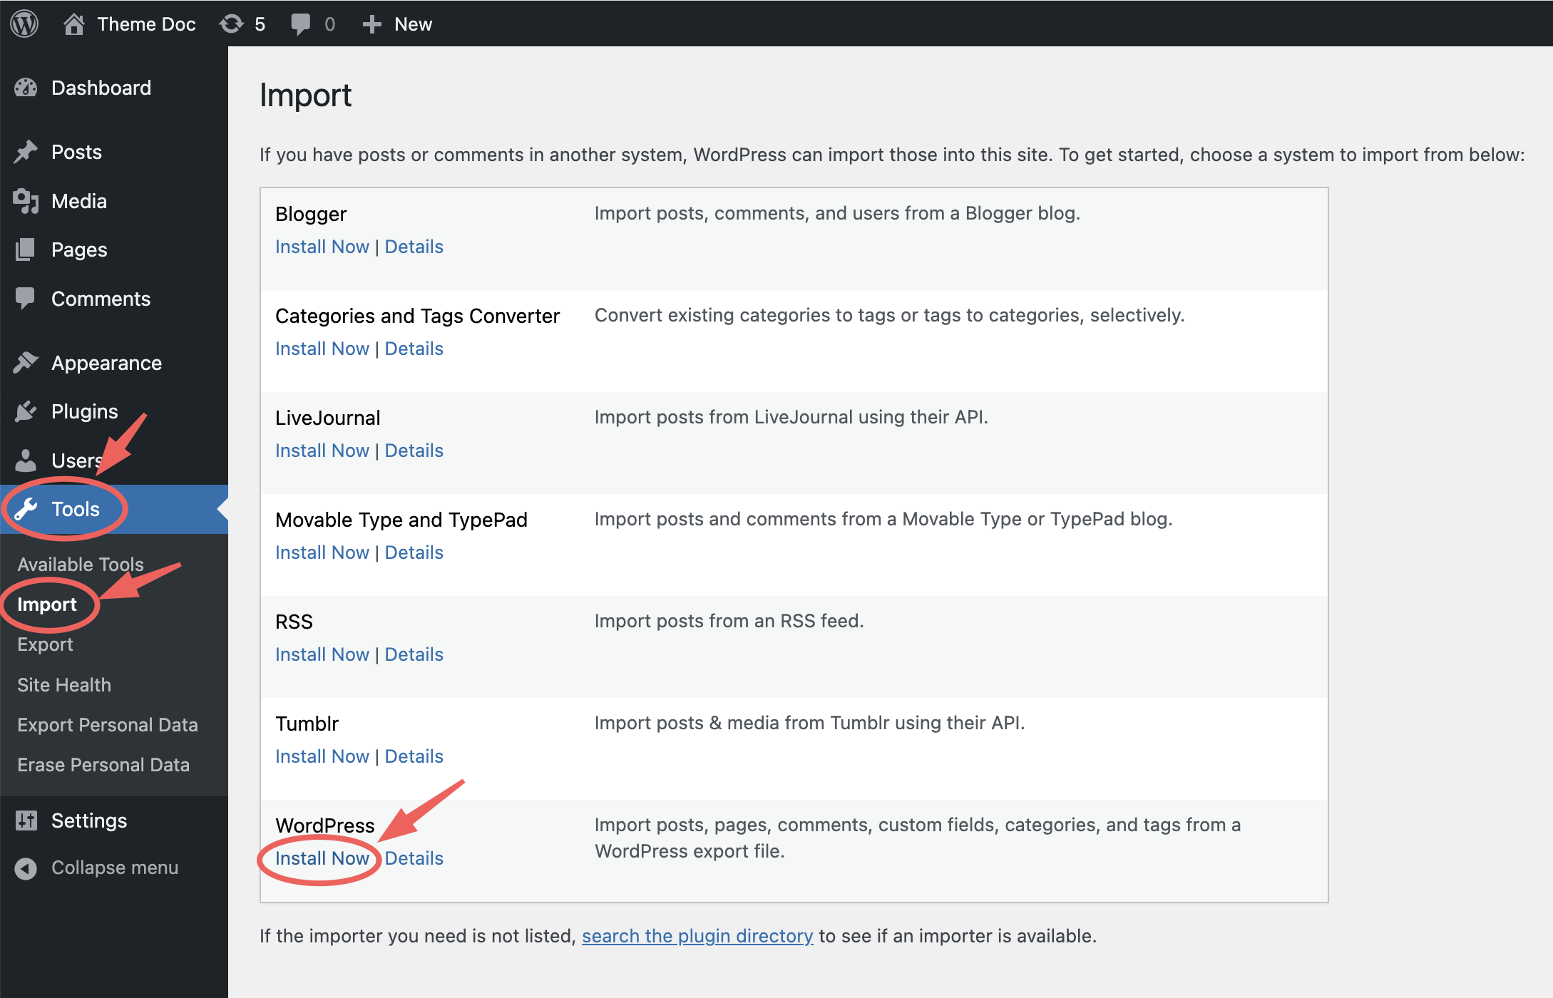
Task: Click Install Now for WordPress importer
Action: (322, 858)
